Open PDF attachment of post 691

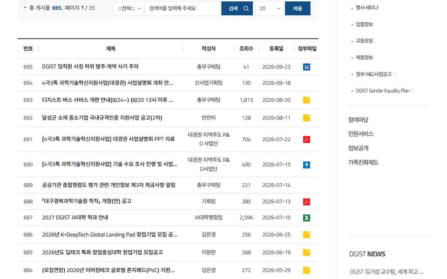[x=306, y=139]
